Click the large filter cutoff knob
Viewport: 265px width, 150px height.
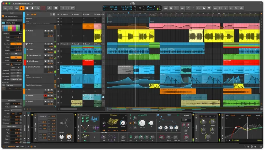tap(142, 123)
